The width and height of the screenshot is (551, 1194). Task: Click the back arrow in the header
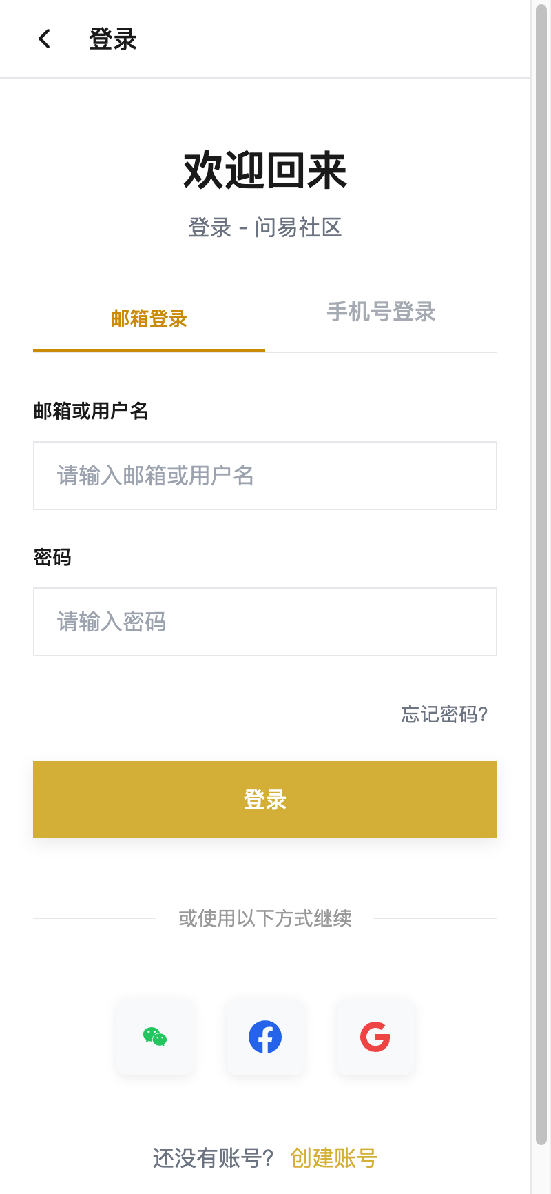45,39
